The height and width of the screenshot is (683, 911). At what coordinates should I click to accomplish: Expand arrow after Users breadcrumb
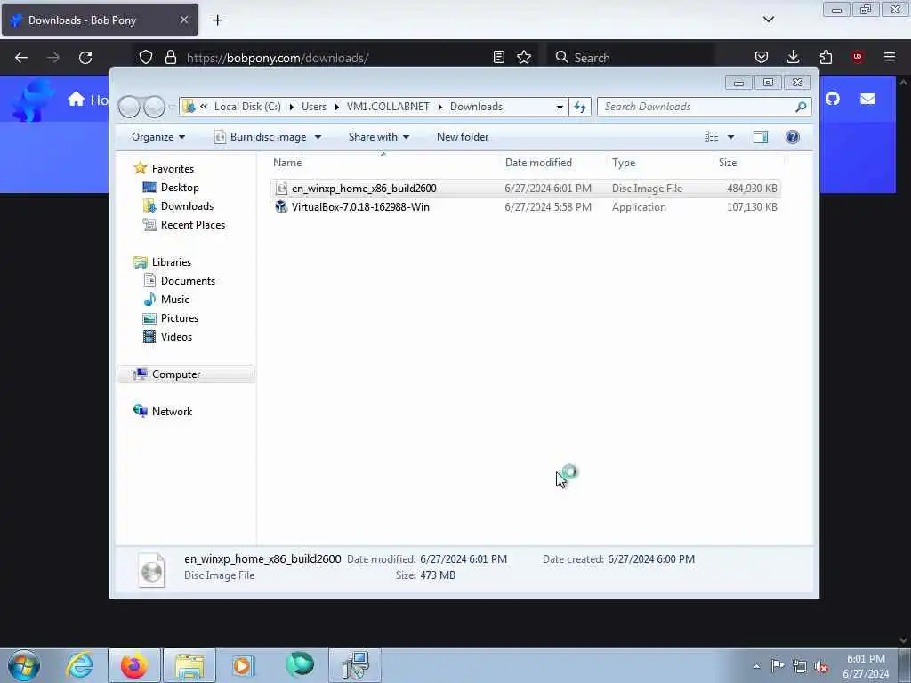click(337, 107)
